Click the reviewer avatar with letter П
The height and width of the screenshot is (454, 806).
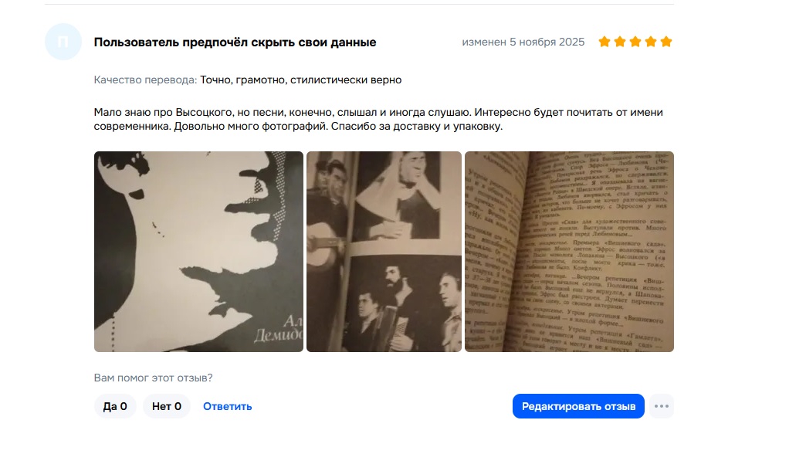click(x=63, y=42)
